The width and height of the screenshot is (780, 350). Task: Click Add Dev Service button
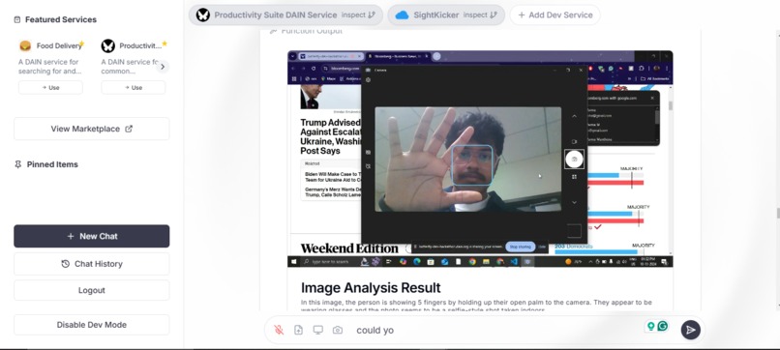click(555, 15)
